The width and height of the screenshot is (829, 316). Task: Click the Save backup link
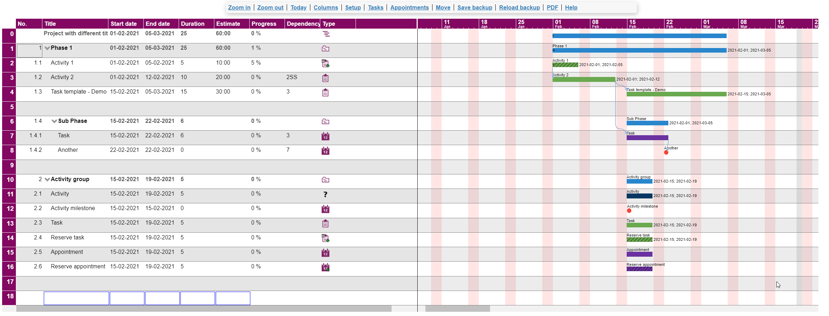tap(475, 7)
